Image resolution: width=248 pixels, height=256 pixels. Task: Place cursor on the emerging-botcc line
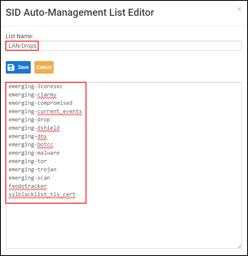pos(31,145)
